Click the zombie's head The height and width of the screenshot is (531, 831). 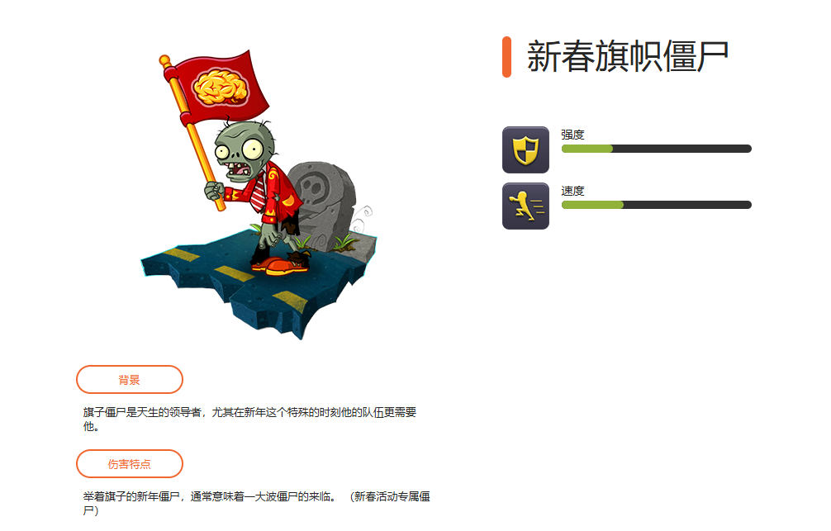245,152
